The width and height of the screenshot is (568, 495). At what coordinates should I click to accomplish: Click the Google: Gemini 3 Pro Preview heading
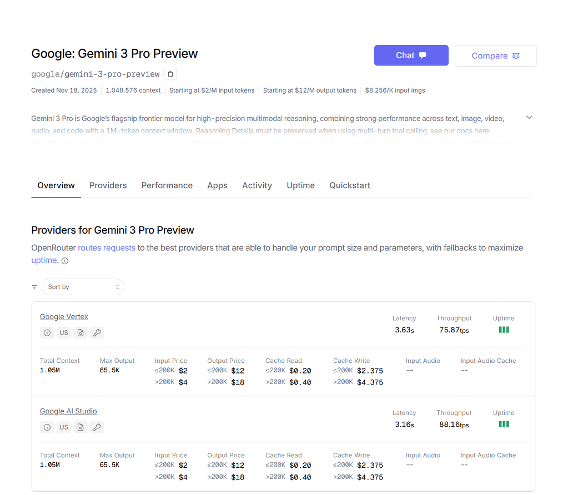point(114,54)
